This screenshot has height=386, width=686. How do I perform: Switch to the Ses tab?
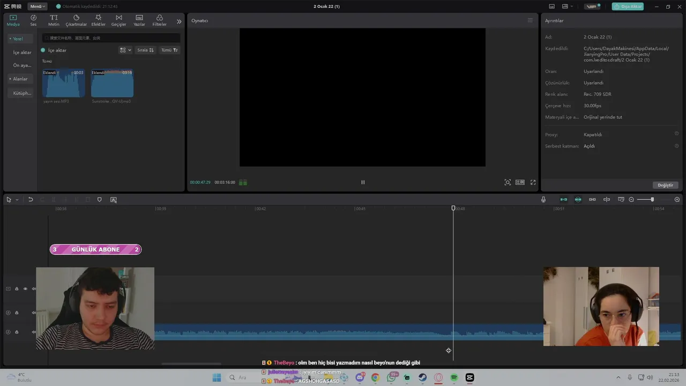pos(33,20)
